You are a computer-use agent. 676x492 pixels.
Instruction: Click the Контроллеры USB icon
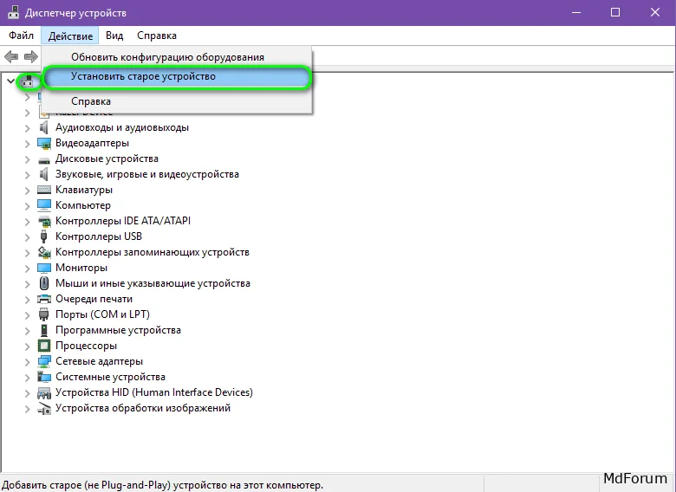coord(44,236)
